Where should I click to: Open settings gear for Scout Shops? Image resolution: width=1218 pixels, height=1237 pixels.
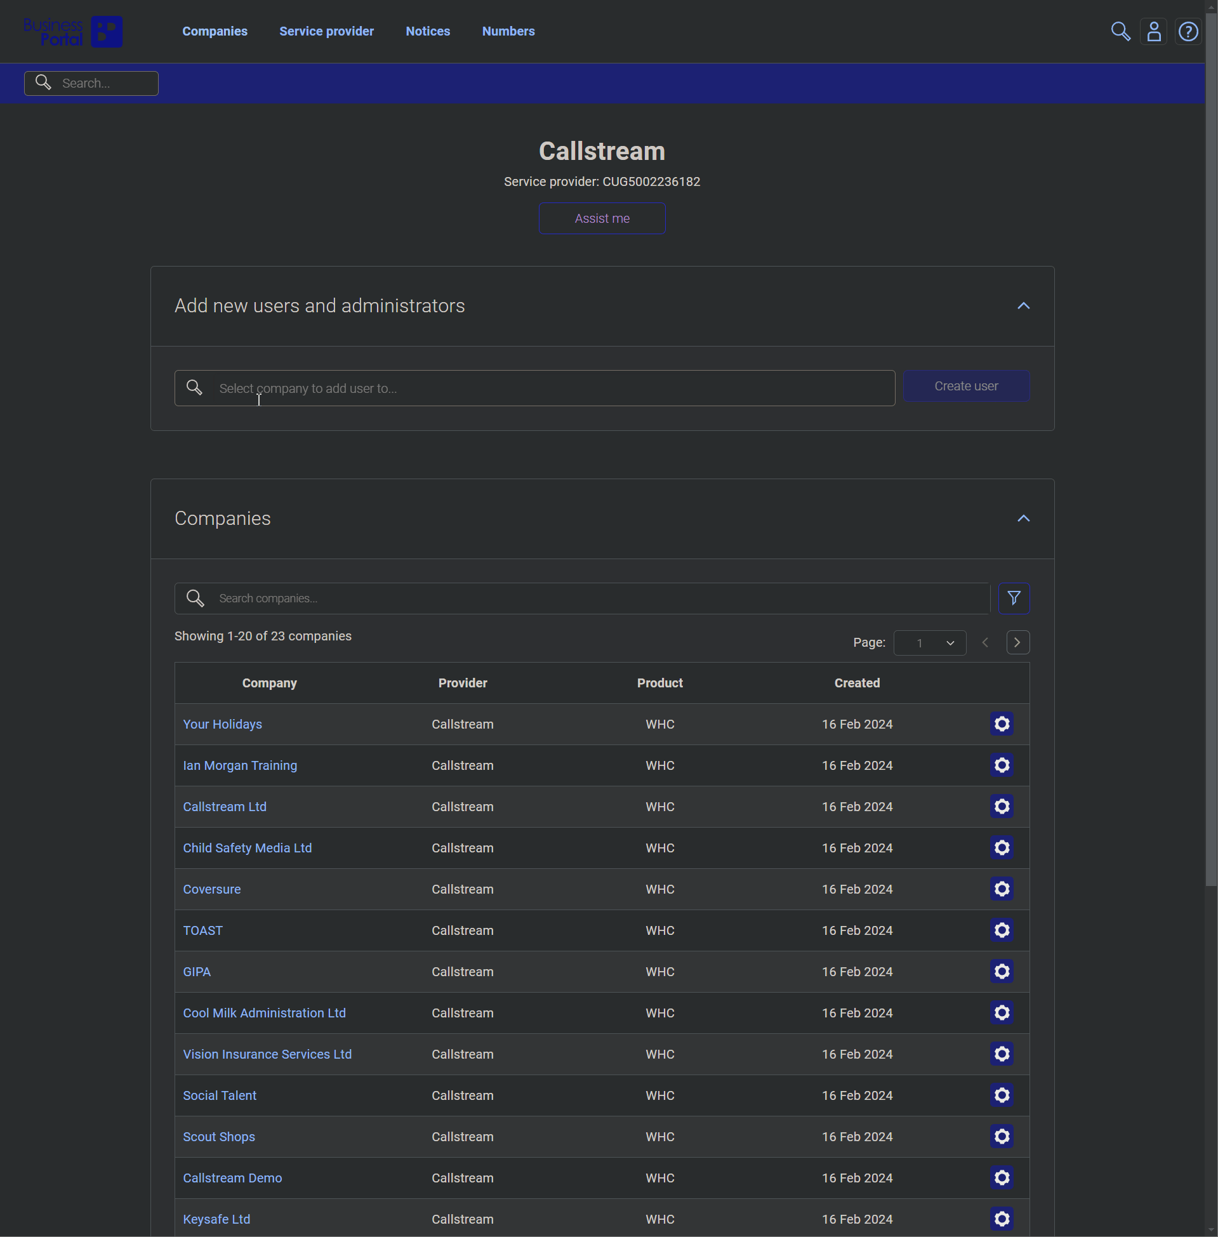[1002, 1136]
